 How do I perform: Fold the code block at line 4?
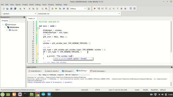tap(38, 28)
